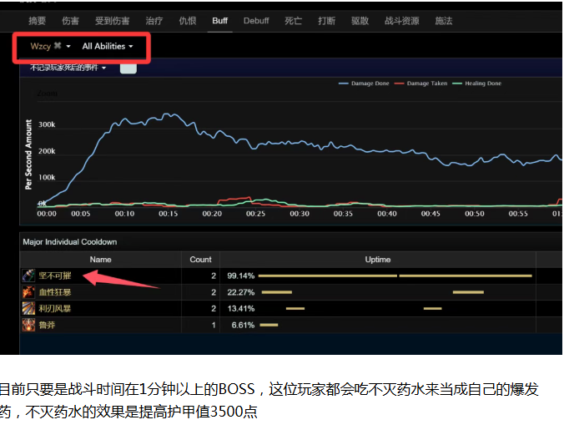
Task: Click the 血性狂暴 ability icon
Action: (x=28, y=292)
